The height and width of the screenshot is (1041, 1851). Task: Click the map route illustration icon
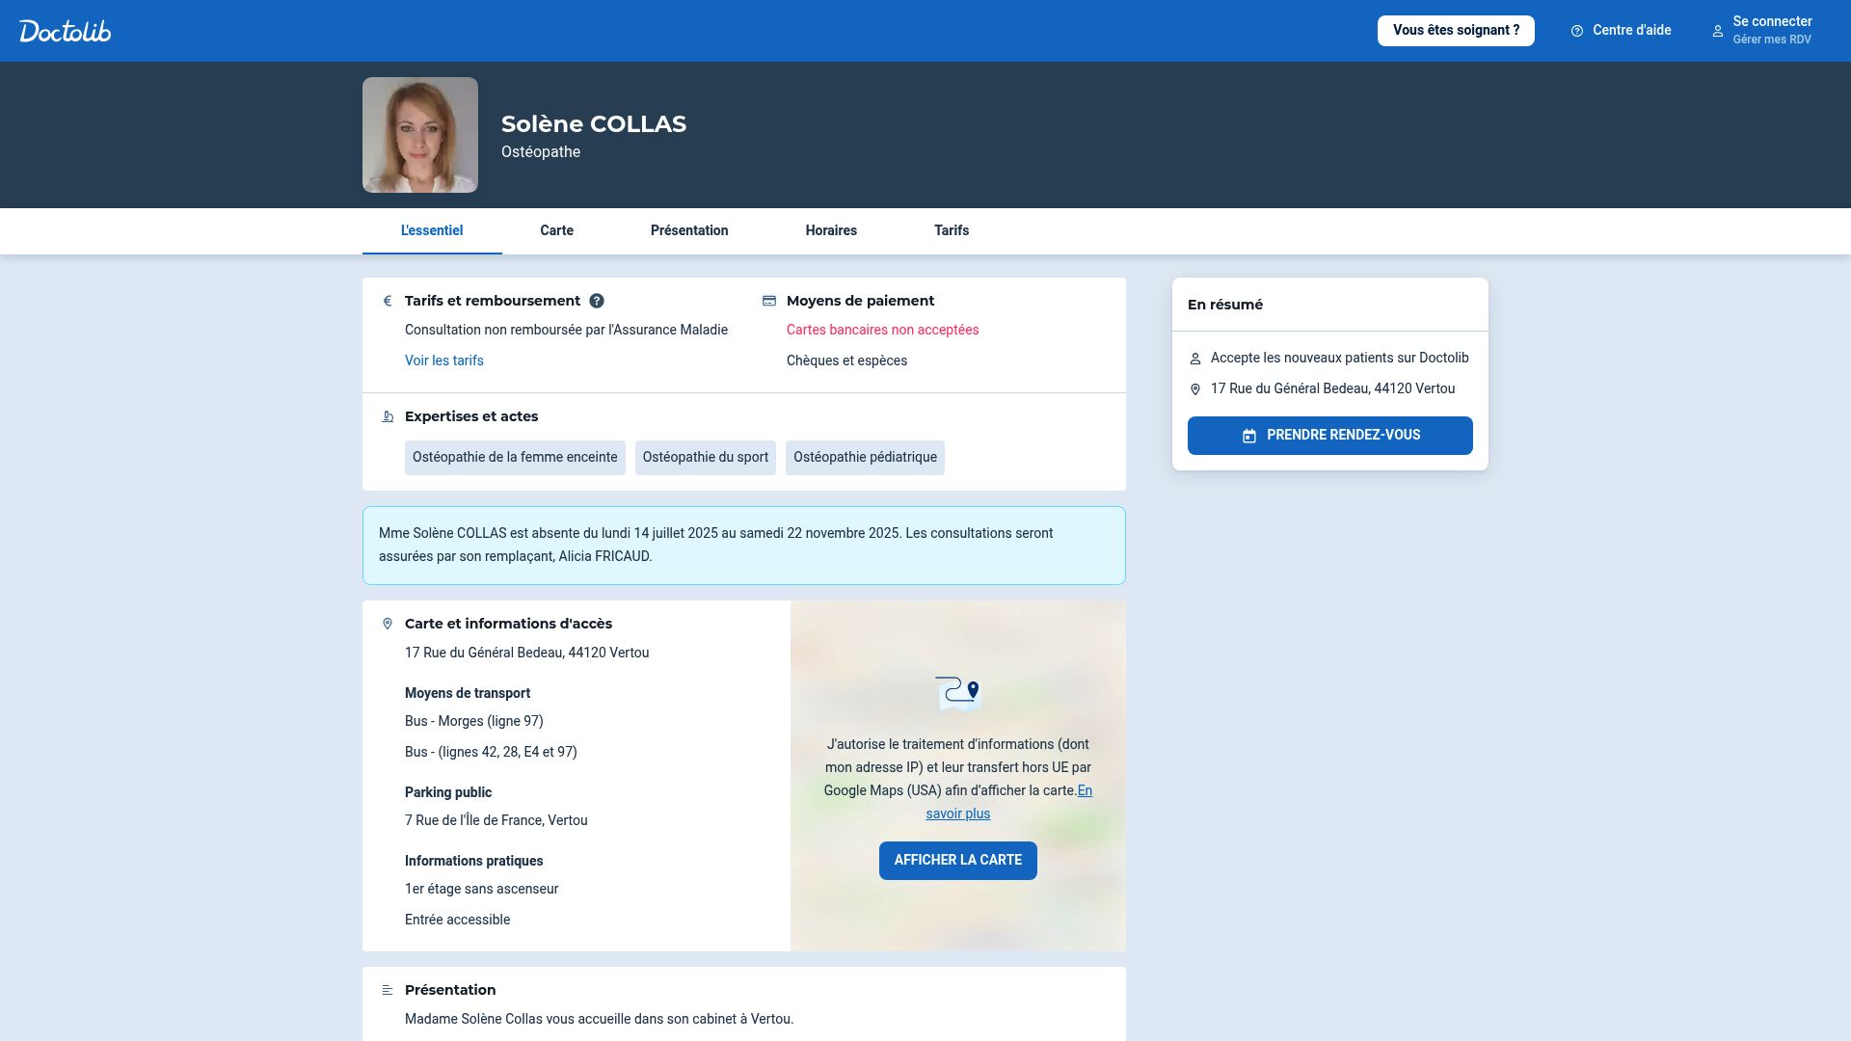(x=958, y=692)
